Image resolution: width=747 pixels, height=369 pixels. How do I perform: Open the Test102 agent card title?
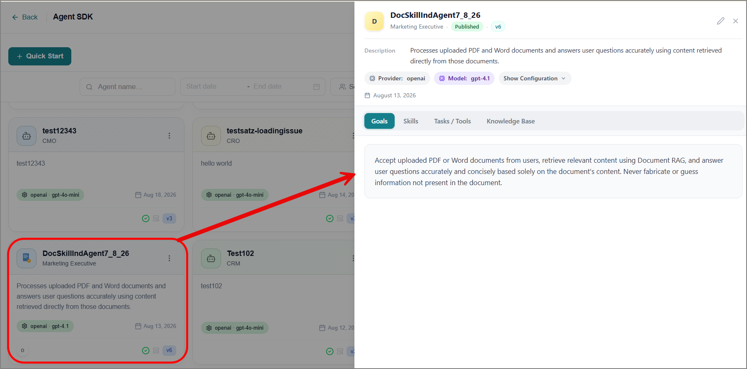240,253
